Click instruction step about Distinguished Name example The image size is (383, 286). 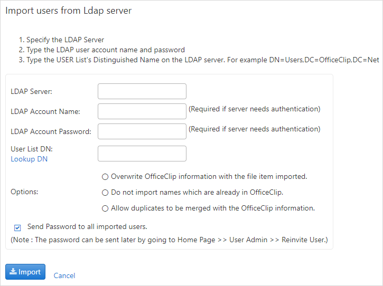tap(199, 60)
